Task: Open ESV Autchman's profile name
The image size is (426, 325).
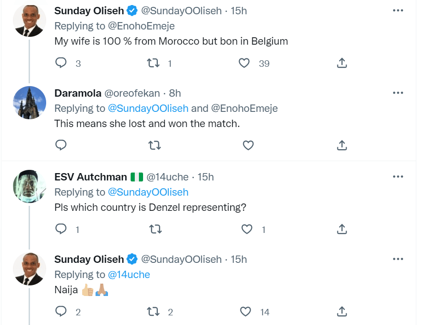Action: (90, 177)
